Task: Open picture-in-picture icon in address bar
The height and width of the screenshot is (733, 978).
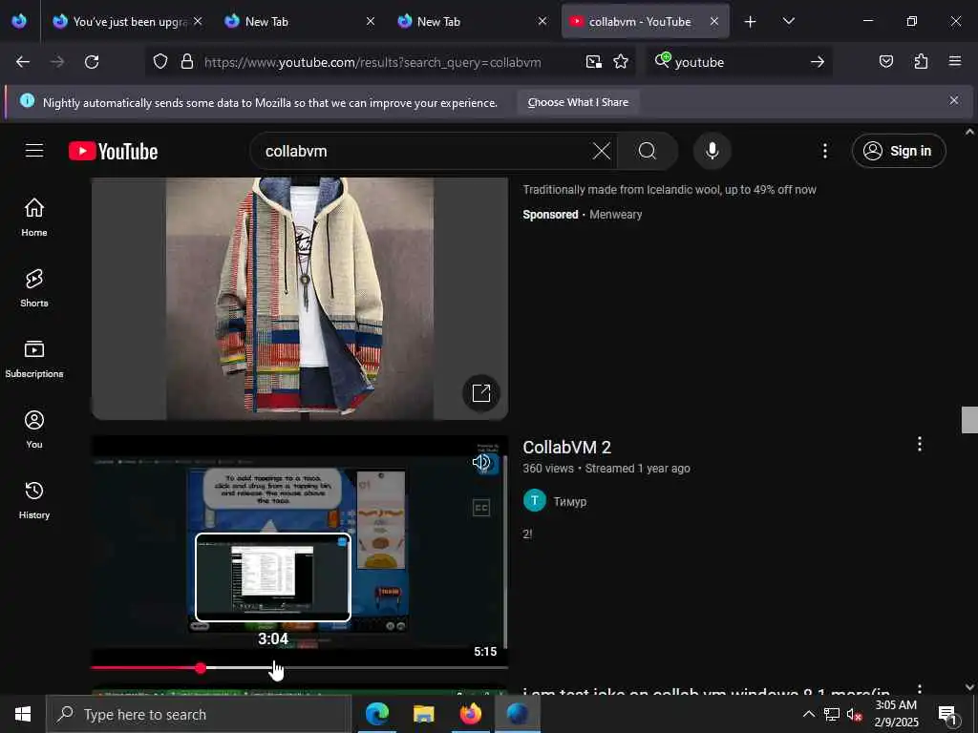Action: click(594, 62)
